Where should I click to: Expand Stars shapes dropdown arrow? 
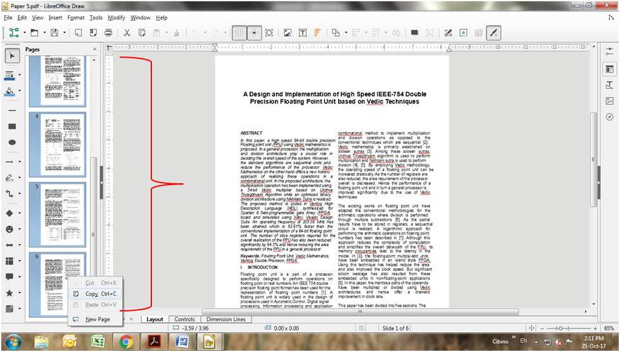pos(20,292)
